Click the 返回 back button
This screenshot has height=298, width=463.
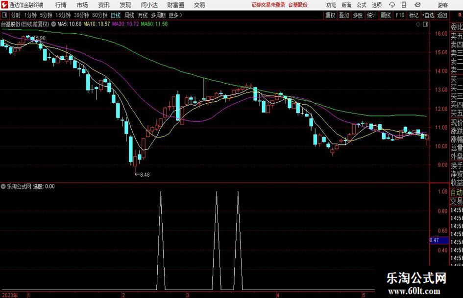(442, 15)
